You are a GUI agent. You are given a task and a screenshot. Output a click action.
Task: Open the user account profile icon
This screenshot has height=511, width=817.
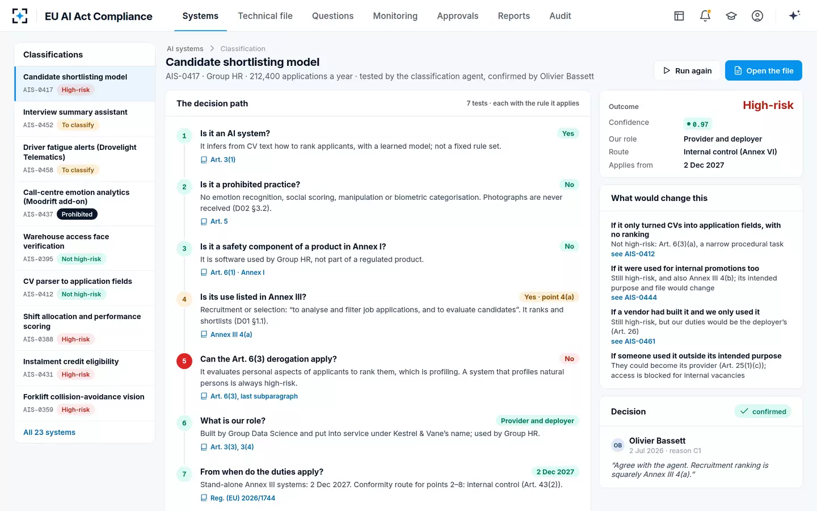click(x=757, y=16)
